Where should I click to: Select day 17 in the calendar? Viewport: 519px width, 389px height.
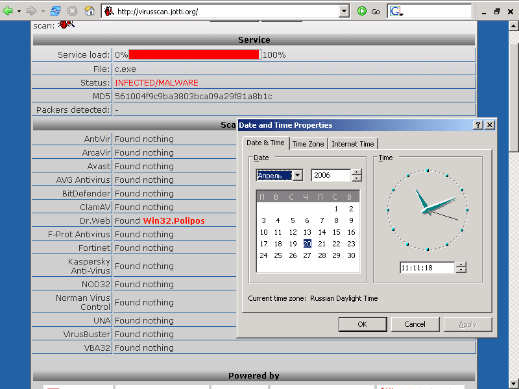pos(263,244)
